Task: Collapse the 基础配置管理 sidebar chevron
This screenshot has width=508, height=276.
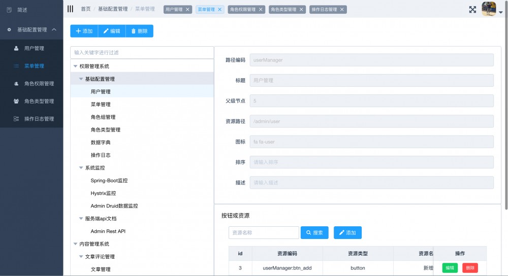Action: 54,30
